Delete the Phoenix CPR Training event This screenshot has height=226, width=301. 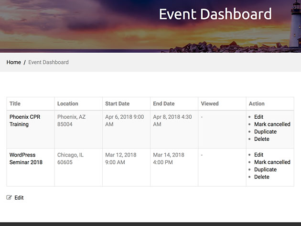point(262,139)
